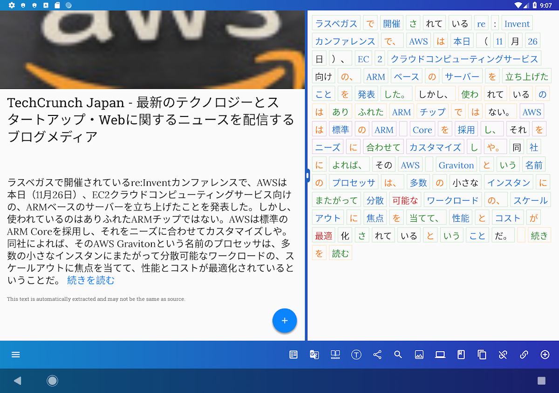The image size is (559, 393).
Task: Select the word token クラウドコンピューティングサービス
Action: coord(464,59)
